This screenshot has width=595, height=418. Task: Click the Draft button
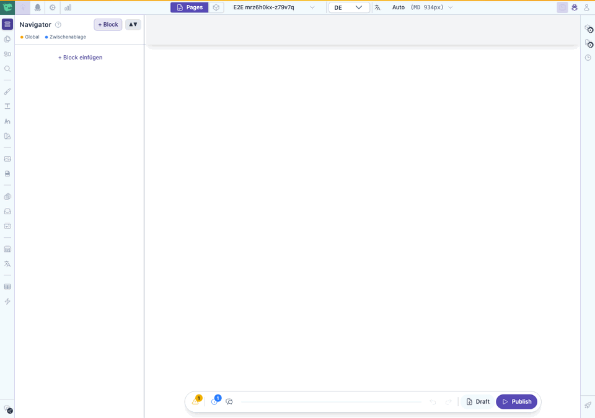point(478,402)
